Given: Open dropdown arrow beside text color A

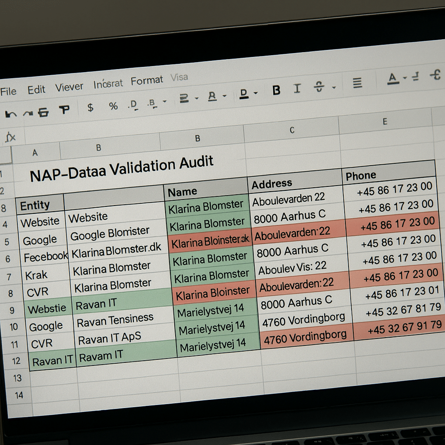Looking at the screenshot, I should coord(405,77).
